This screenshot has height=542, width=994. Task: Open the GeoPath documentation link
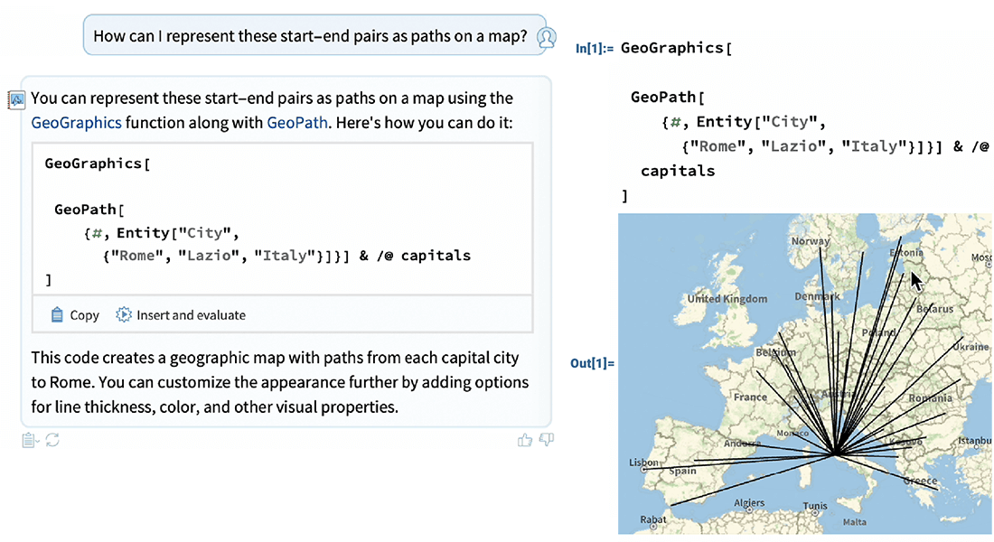tap(295, 122)
